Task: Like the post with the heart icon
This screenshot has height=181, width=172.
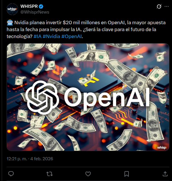Action: click(88, 174)
